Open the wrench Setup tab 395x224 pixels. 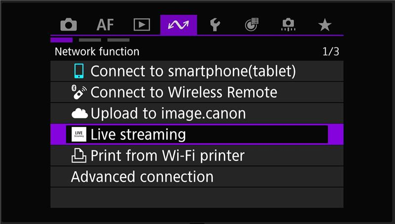[215, 25]
